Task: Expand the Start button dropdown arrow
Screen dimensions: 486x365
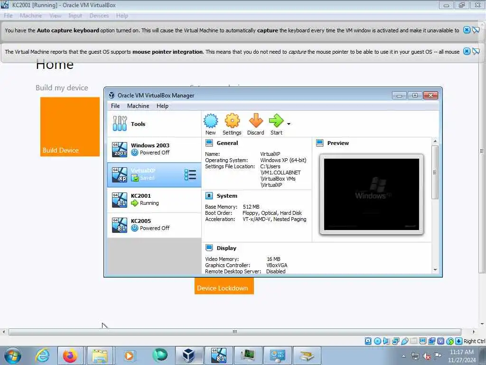Action: coord(289,124)
